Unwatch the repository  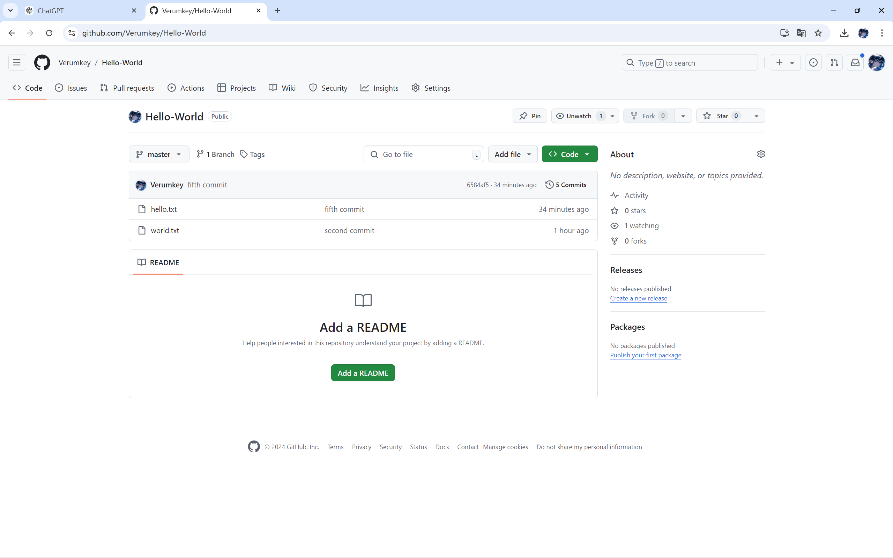coord(585,116)
